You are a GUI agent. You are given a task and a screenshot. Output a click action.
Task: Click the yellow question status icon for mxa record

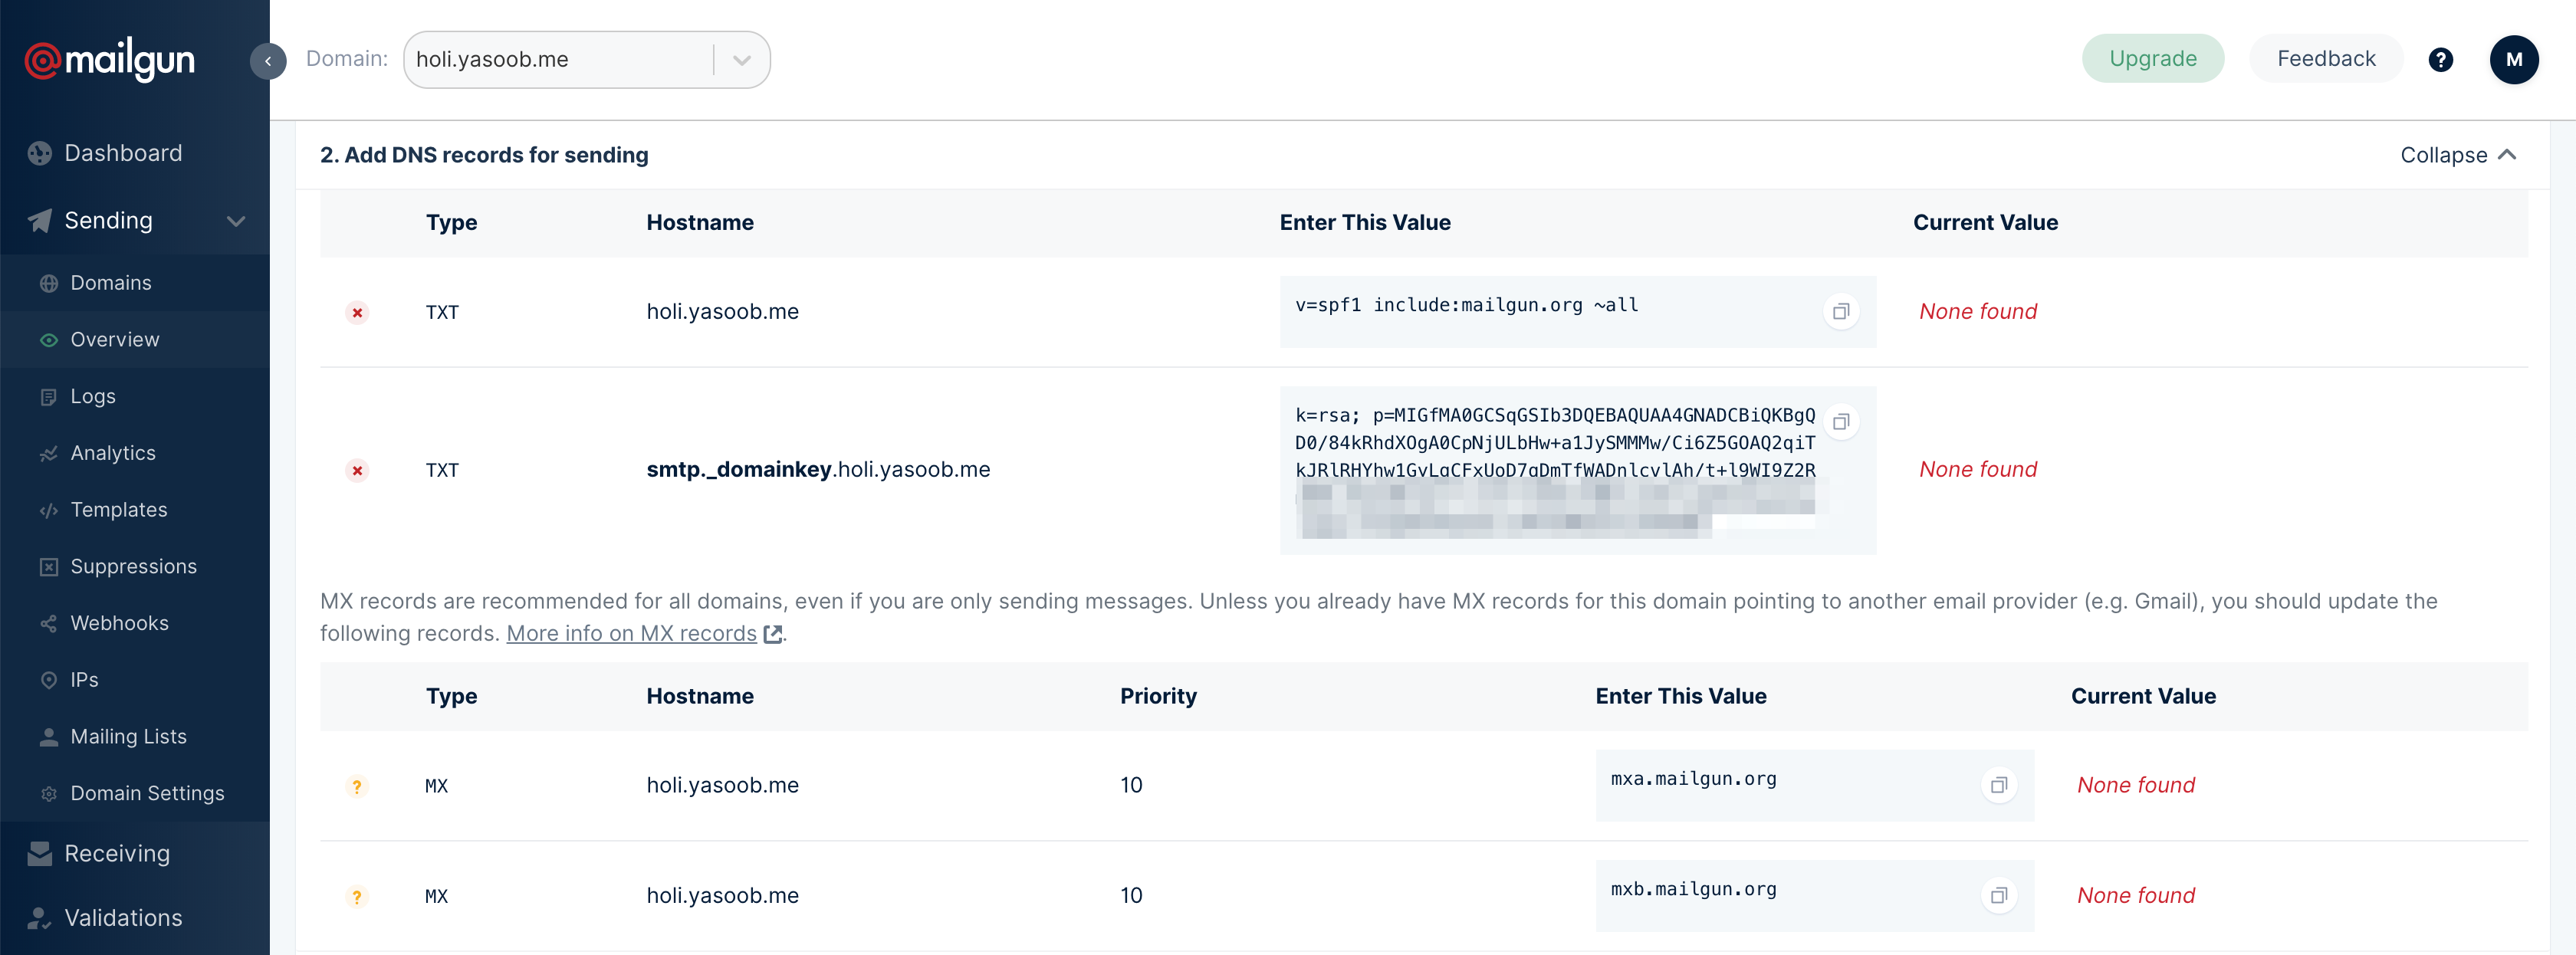(357, 787)
